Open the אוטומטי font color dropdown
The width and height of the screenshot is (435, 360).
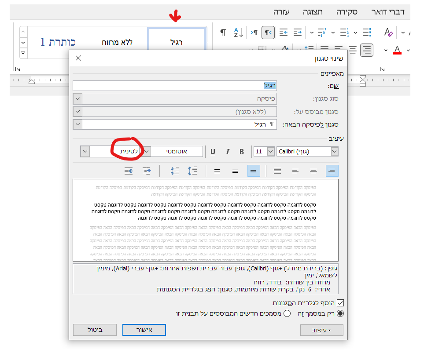147,152
